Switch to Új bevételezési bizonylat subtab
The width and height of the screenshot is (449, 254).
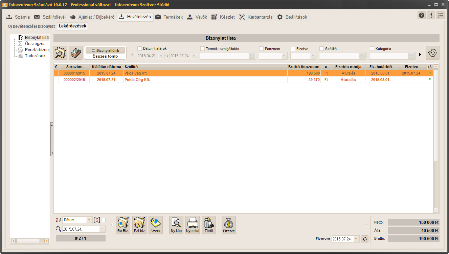tap(31, 26)
